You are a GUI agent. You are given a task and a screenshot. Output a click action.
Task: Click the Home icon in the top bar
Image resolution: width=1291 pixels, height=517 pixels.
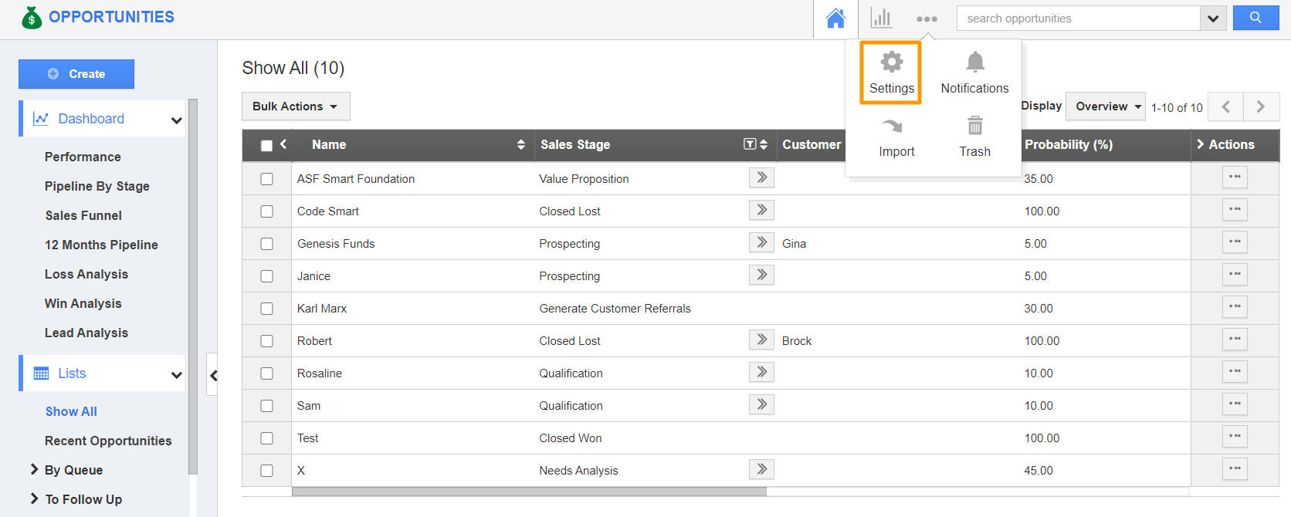(x=835, y=19)
